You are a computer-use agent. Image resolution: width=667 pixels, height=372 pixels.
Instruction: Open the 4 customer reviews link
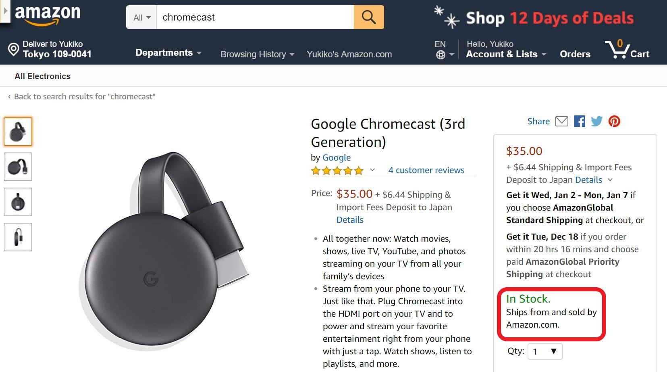[x=426, y=170]
